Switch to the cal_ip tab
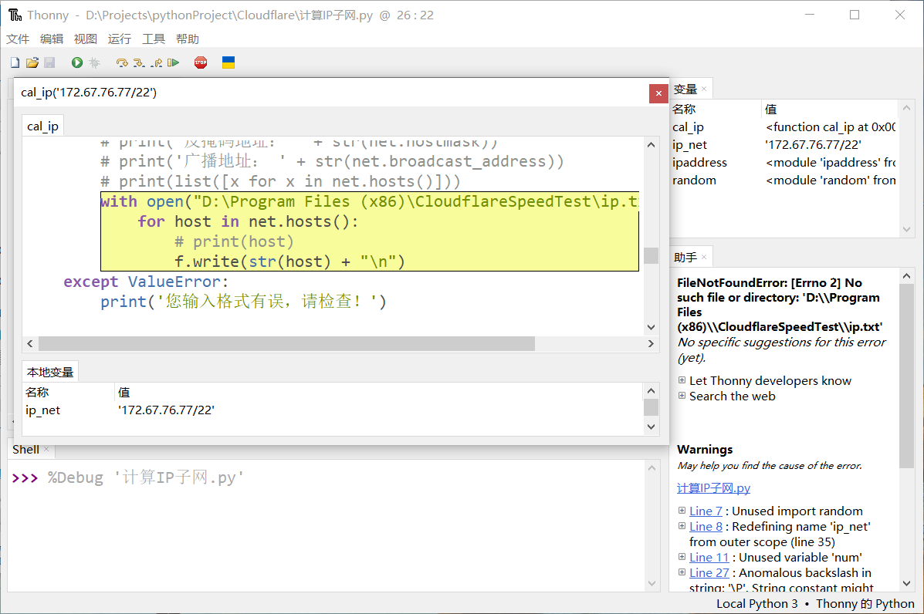 click(42, 125)
